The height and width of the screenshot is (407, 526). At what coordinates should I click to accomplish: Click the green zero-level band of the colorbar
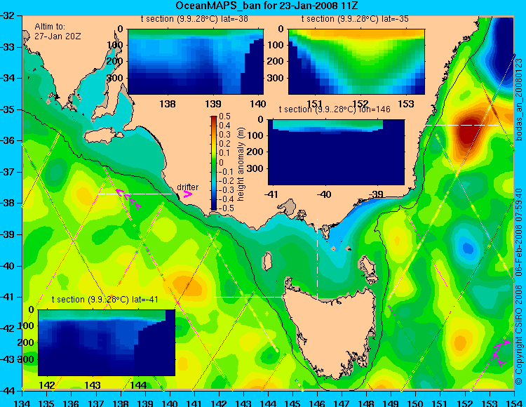pyautogui.click(x=214, y=163)
